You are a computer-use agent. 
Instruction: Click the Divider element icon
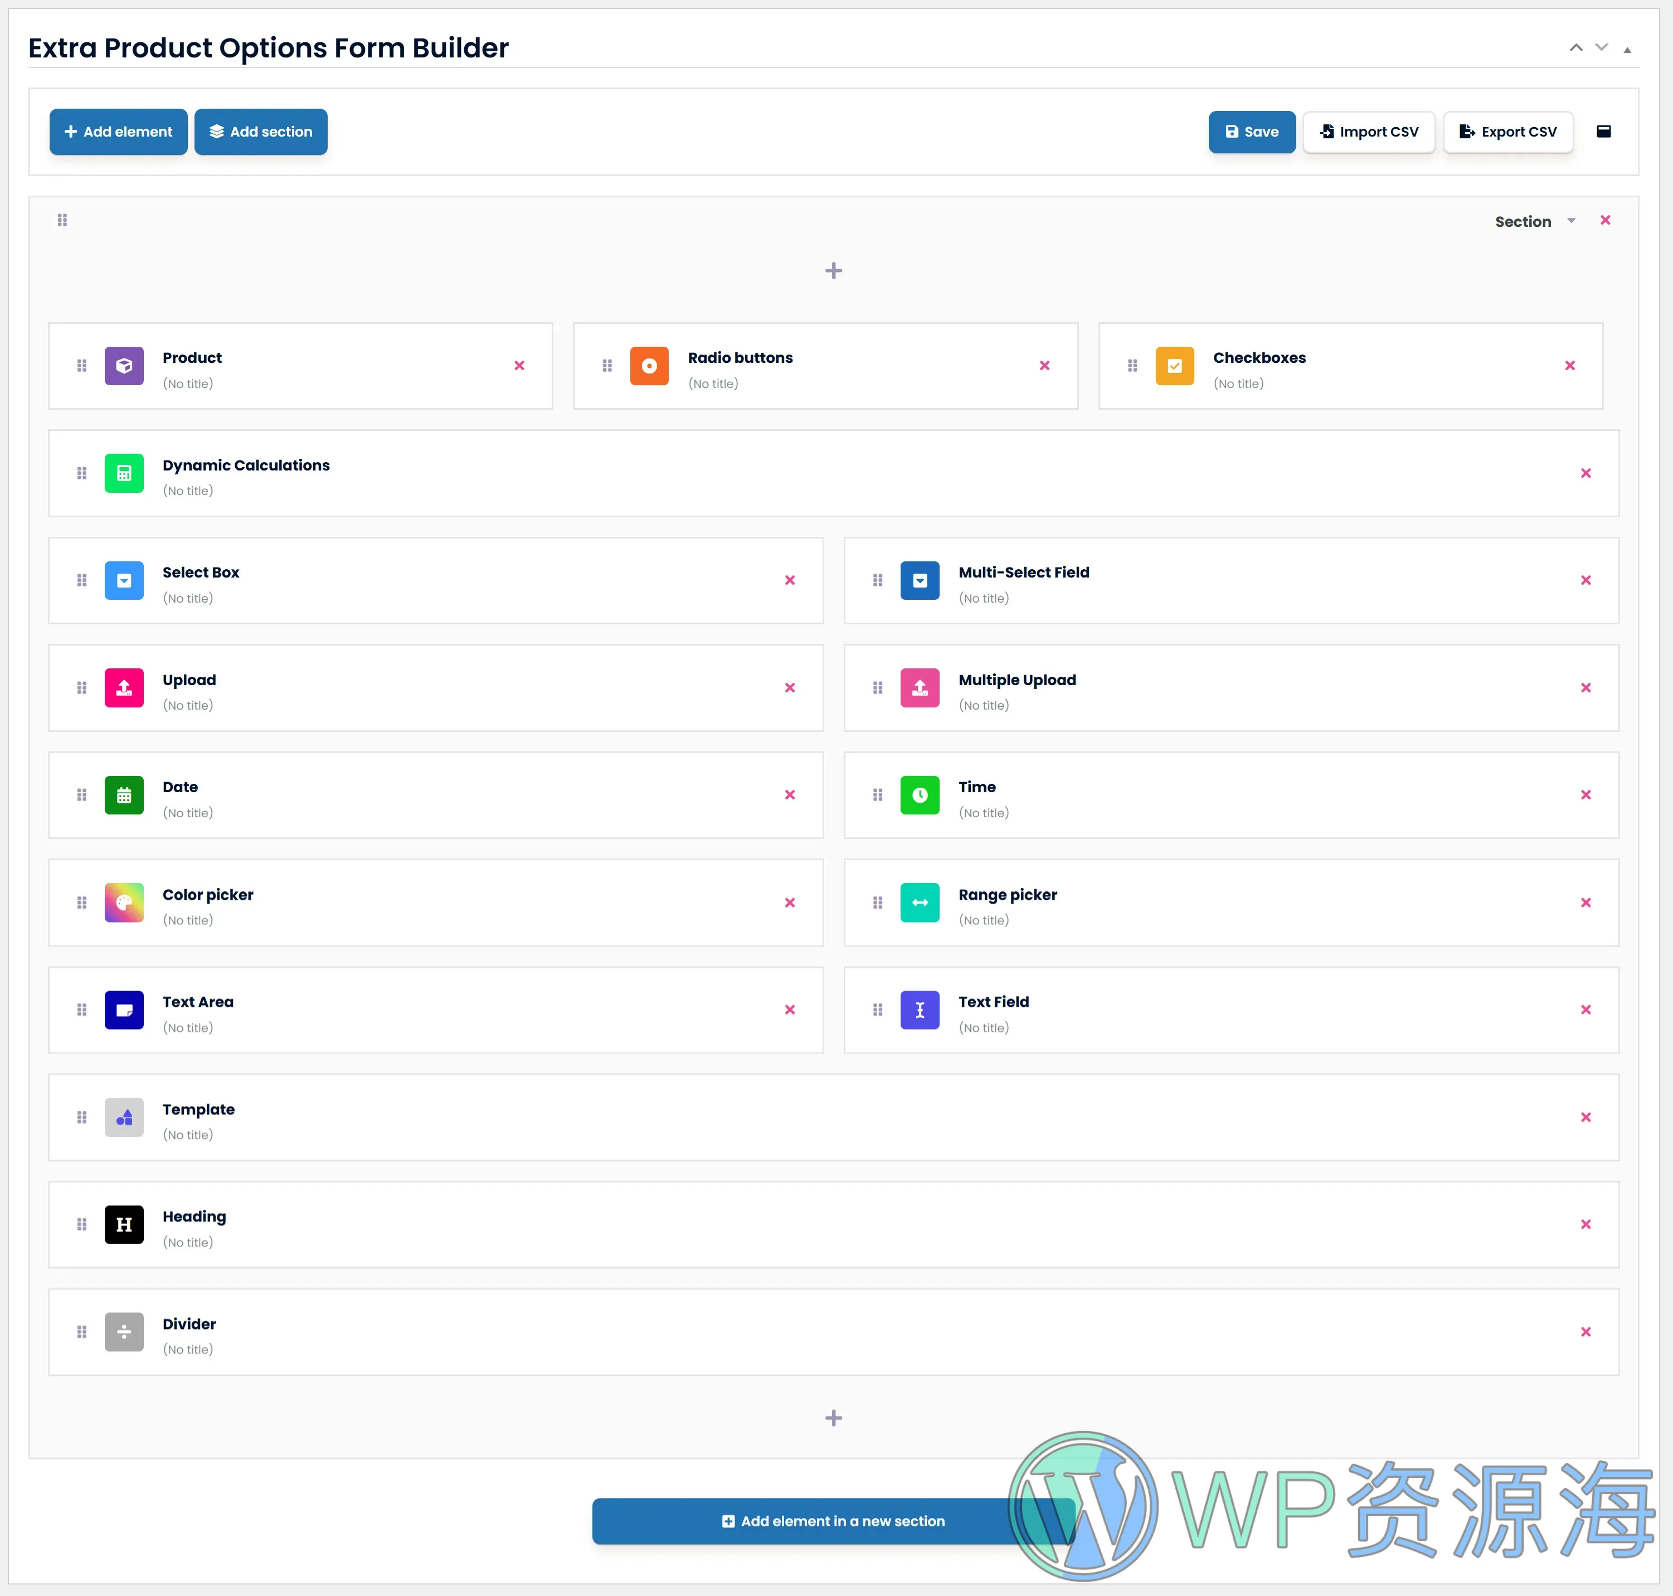point(124,1331)
